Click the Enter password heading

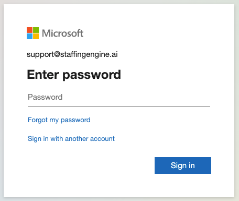(74, 75)
